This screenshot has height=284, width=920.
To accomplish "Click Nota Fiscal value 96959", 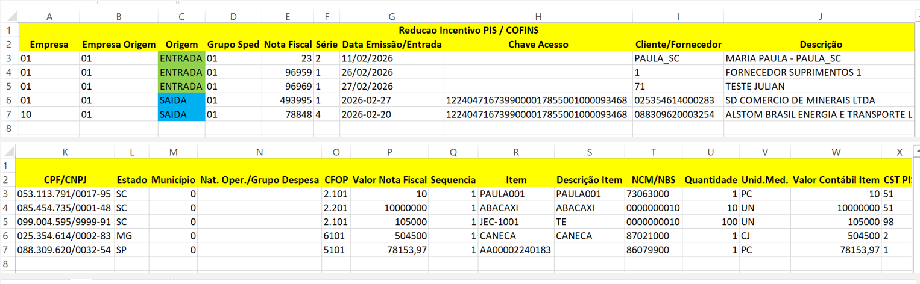I will pyautogui.click(x=288, y=72).
